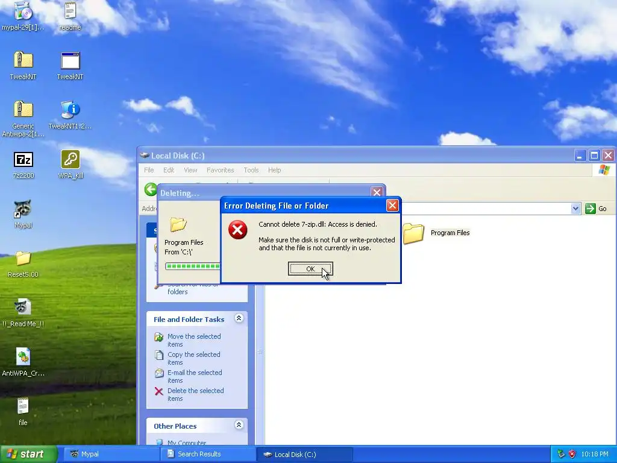Viewport: 617px width, 463px height.
Task: Click the Go button arrow icon
Action: click(590, 209)
